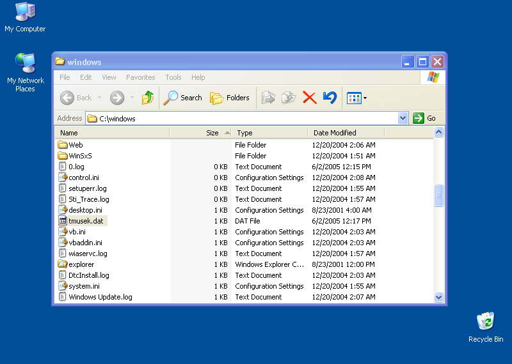Select the desktop.ini file icon

(x=62, y=210)
